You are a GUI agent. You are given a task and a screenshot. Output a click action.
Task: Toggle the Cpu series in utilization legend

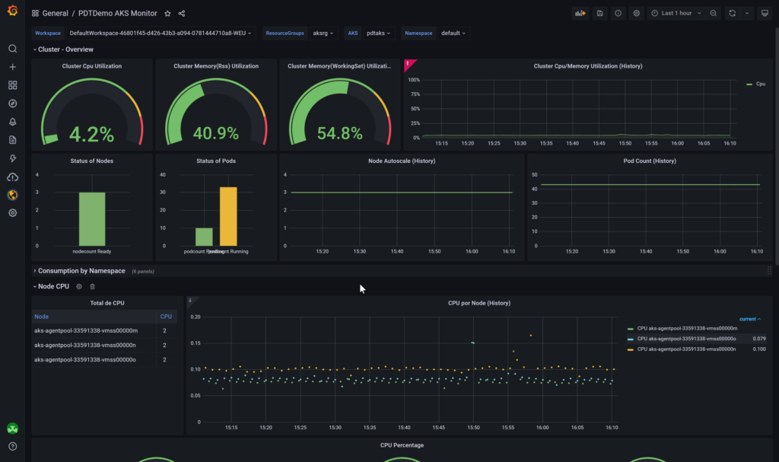[x=760, y=84]
